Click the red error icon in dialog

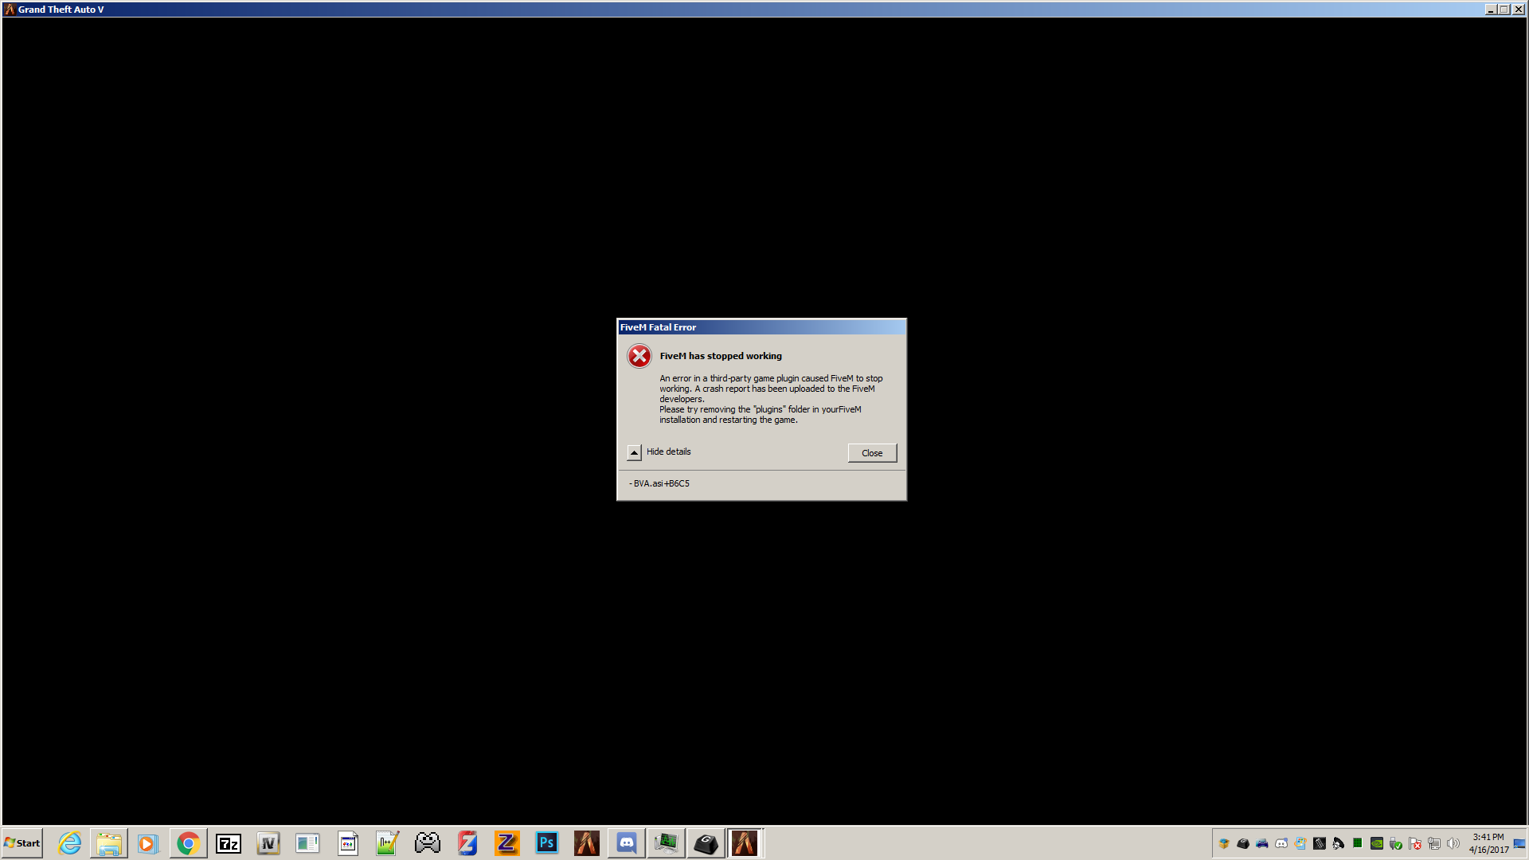click(x=639, y=356)
